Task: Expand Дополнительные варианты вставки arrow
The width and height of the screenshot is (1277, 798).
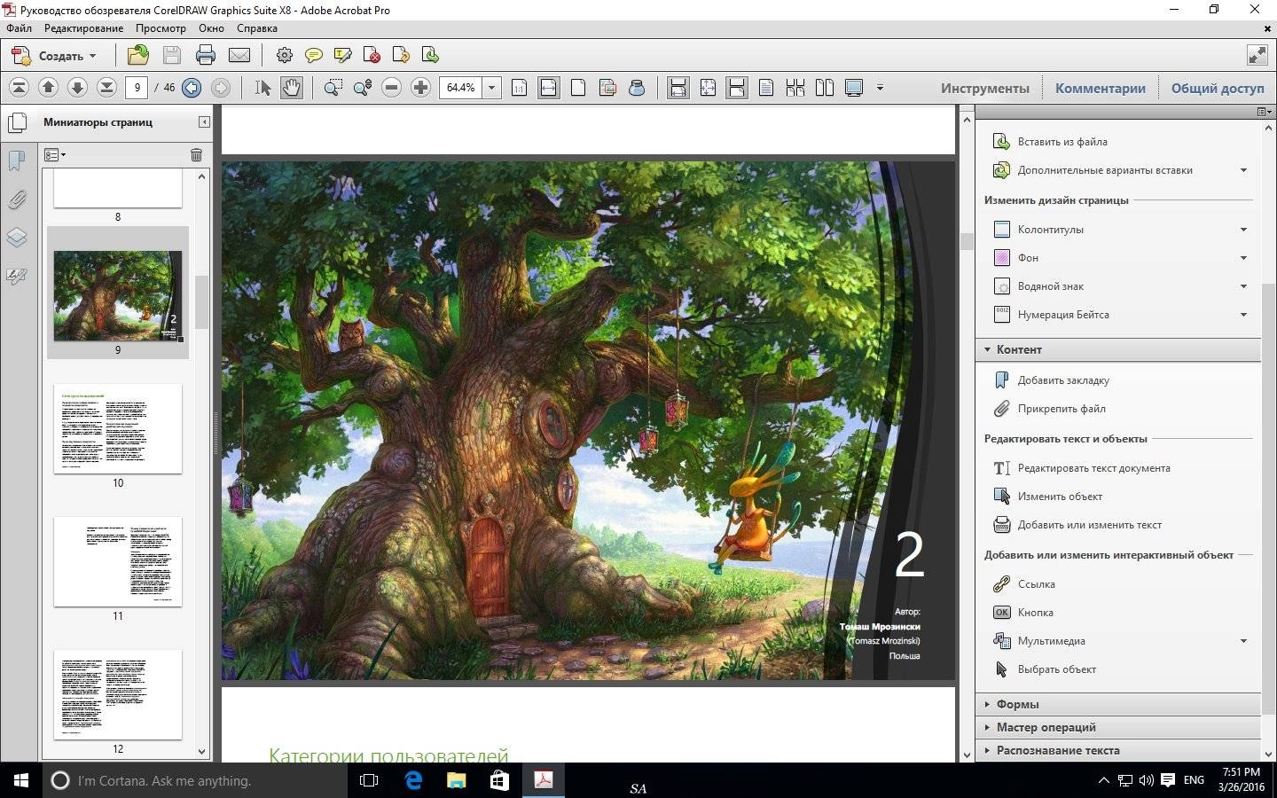Action: click(x=1243, y=170)
